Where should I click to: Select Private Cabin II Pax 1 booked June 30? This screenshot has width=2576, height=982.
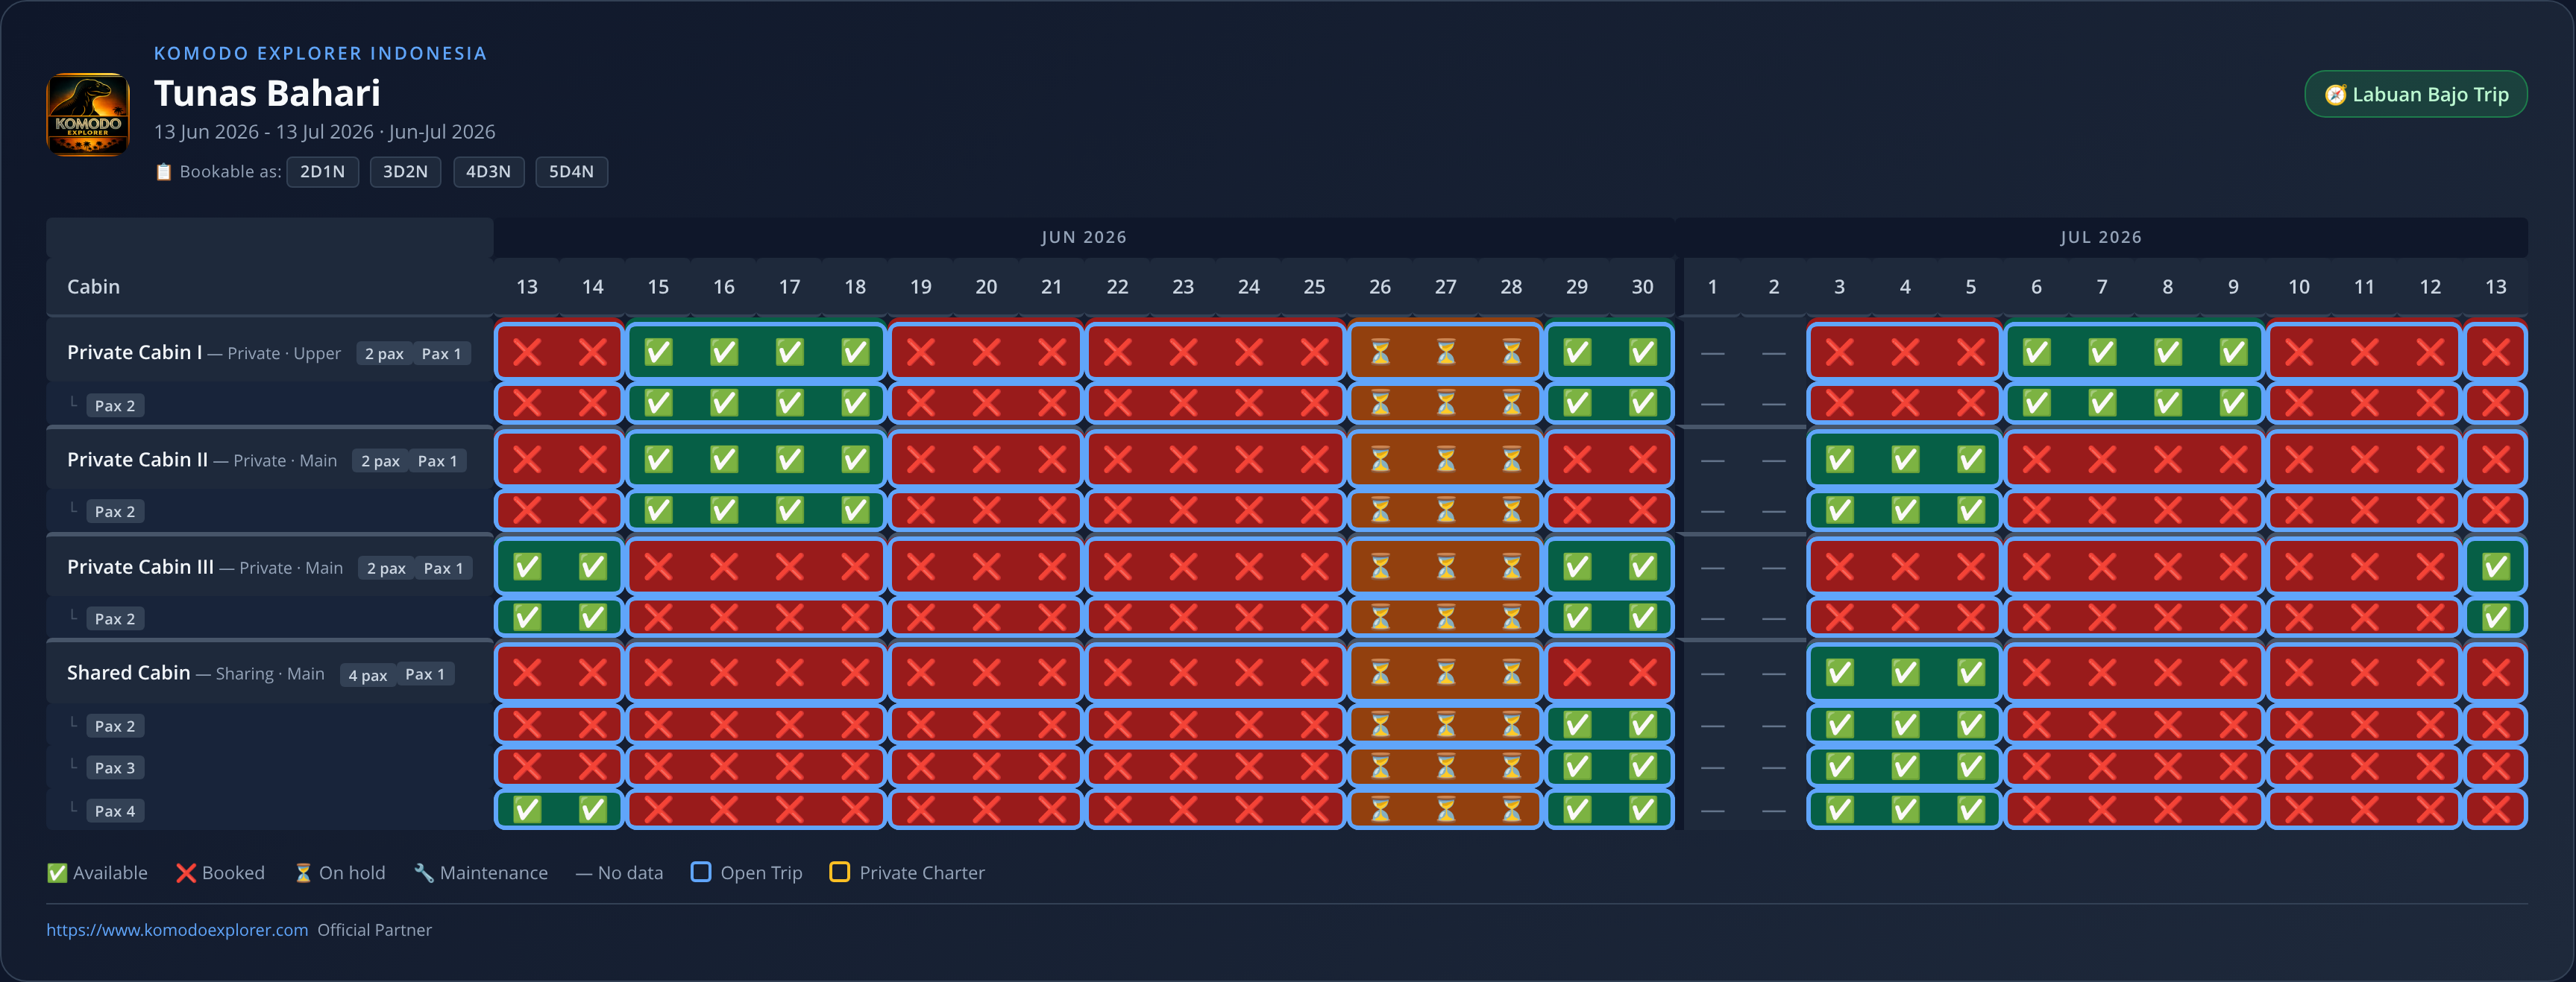1642,460
